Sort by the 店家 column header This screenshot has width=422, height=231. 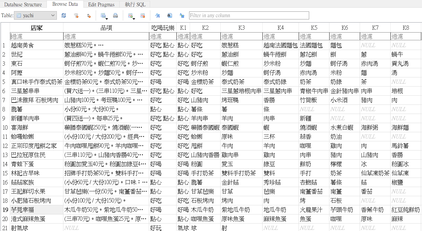point(37,27)
